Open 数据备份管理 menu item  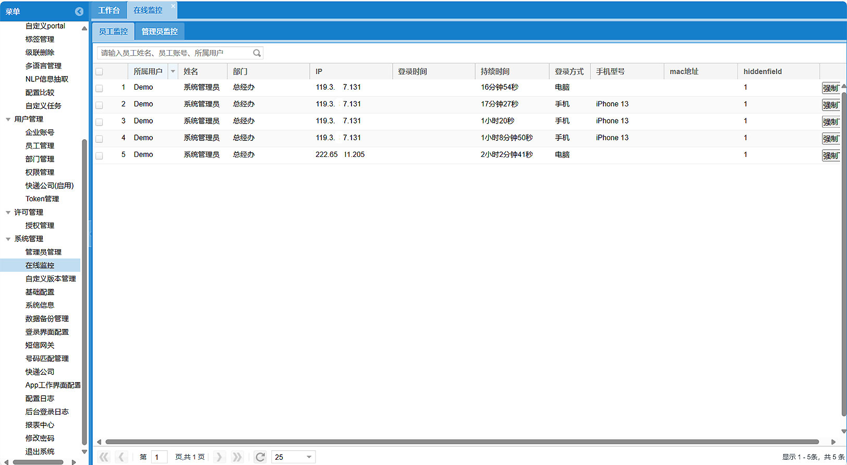tap(47, 319)
